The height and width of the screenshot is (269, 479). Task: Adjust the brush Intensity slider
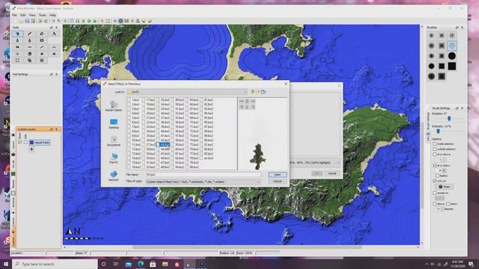pos(439,132)
